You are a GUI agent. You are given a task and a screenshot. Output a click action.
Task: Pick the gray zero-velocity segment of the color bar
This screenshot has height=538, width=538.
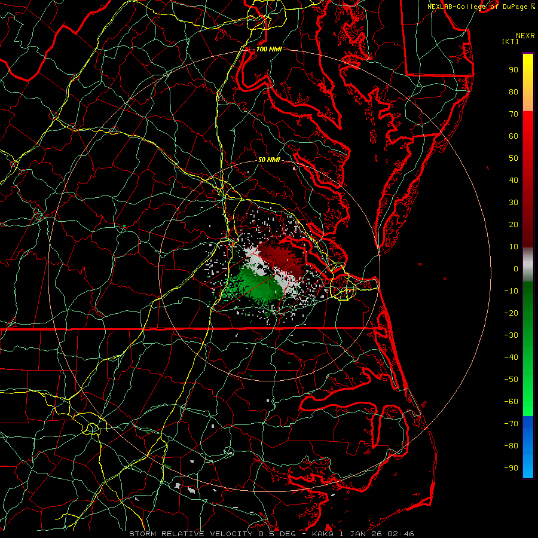click(528, 265)
